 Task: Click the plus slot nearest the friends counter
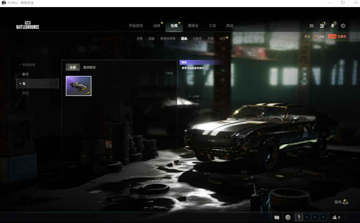323,217
